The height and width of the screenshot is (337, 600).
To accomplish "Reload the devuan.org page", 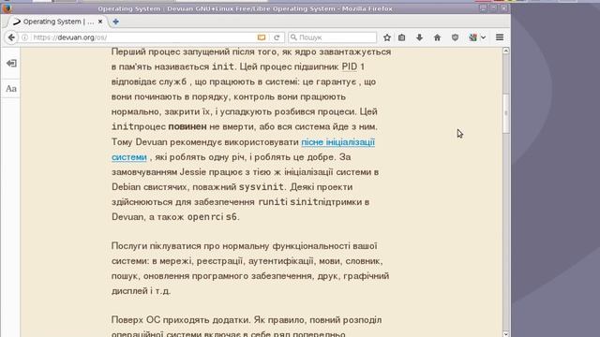I will click(x=277, y=37).
